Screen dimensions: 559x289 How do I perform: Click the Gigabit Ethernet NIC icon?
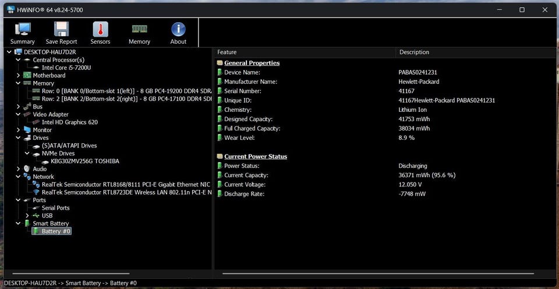pos(36,185)
